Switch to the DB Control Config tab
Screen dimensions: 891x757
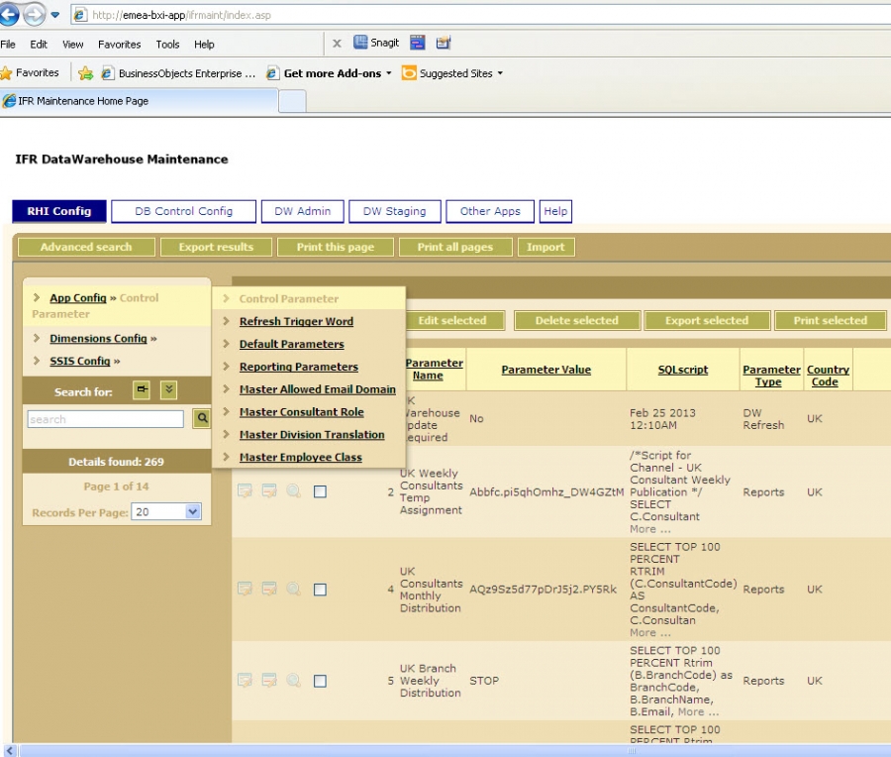[183, 211]
